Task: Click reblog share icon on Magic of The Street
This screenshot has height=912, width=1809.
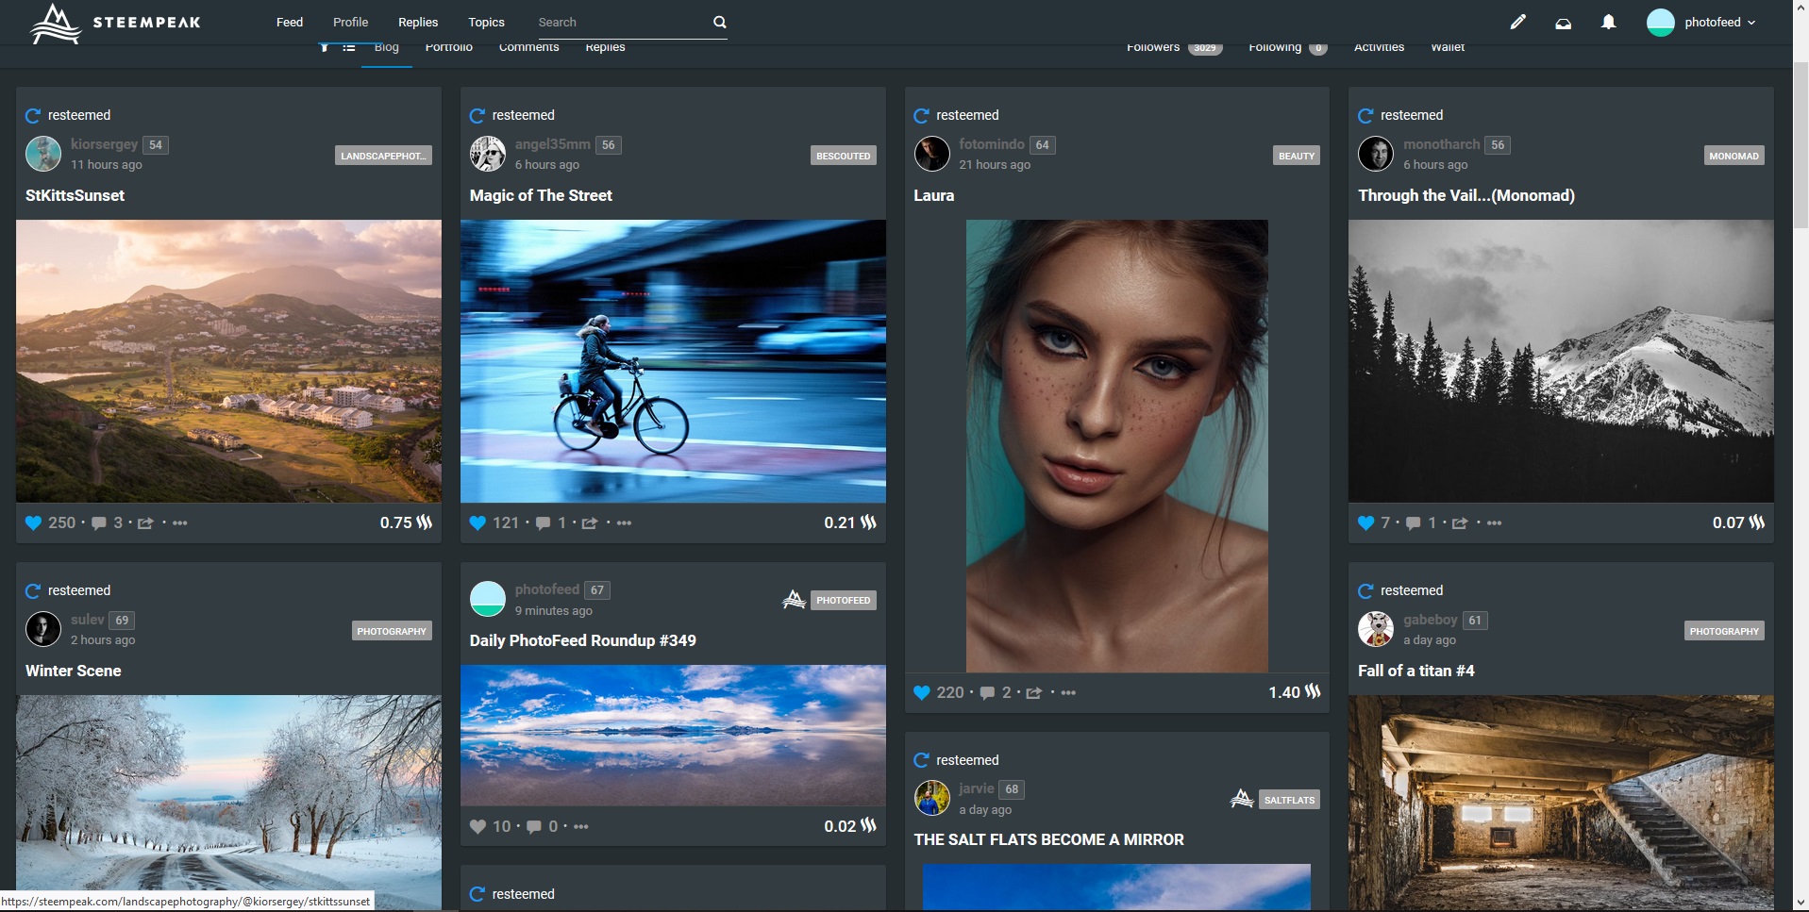Action: (590, 522)
